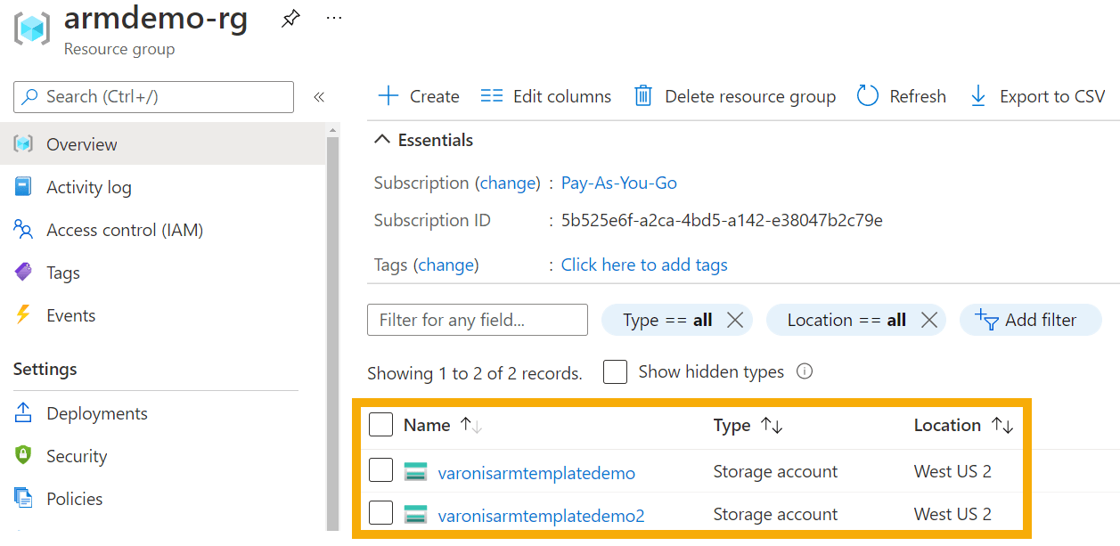Viewport: 1120px width, 546px height.
Task: Remove the Type == all filter pill
Action: [x=735, y=320]
